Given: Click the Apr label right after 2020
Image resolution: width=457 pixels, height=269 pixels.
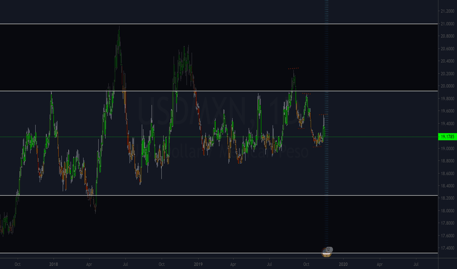Looking at the screenshot, I should pyautogui.click(x=380, y=264).
